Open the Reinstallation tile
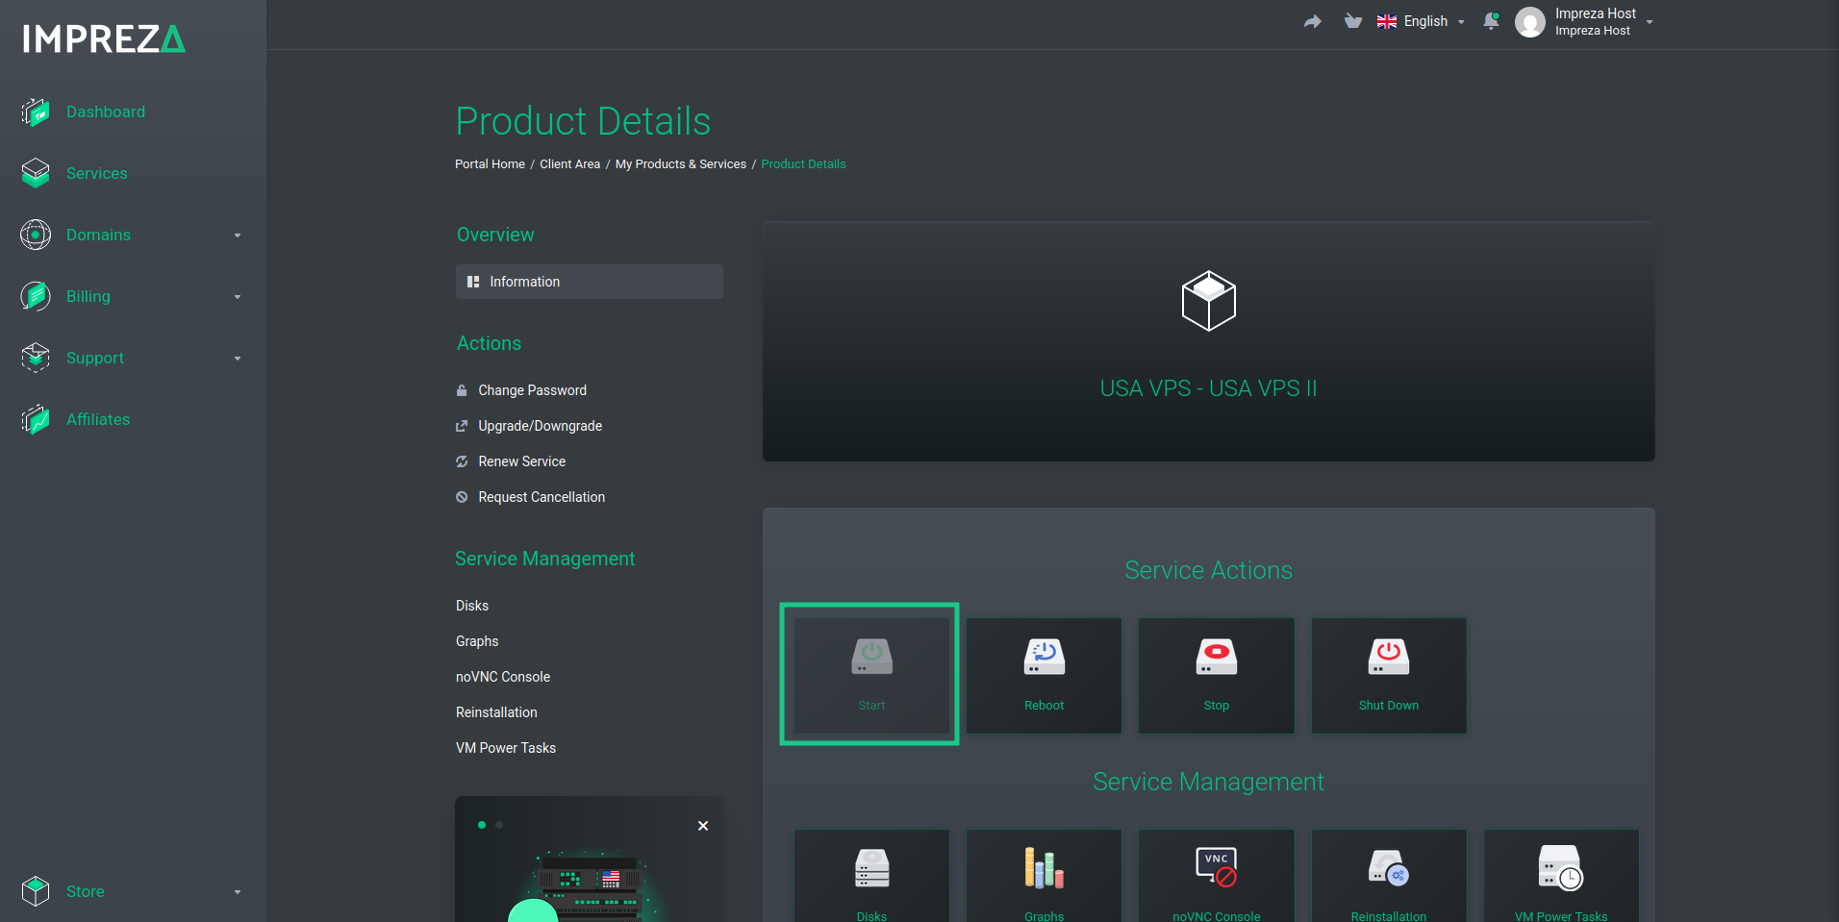Image resolution: width=1839 pixels, height=922 pixels. coord(1389,876)
